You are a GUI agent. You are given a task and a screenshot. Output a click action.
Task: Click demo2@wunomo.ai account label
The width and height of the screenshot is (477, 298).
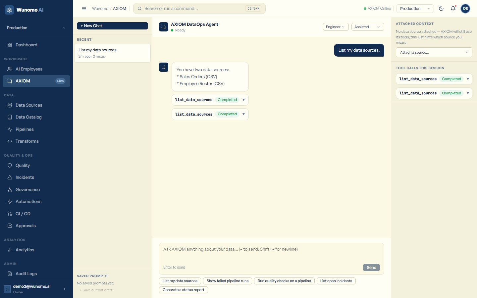pos(32,287)
